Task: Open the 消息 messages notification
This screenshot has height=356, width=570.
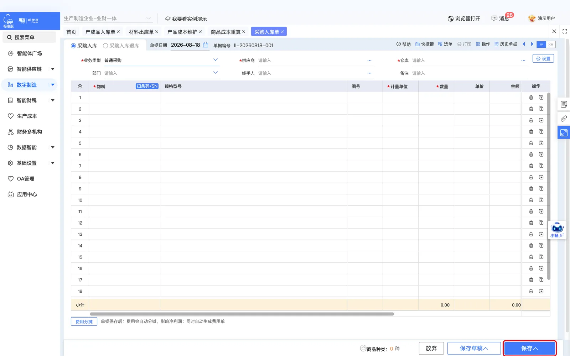Action: point(501,19)
